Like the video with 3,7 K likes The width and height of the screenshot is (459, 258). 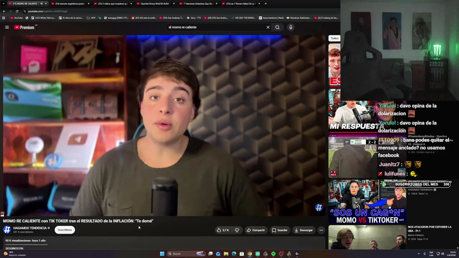223,230
